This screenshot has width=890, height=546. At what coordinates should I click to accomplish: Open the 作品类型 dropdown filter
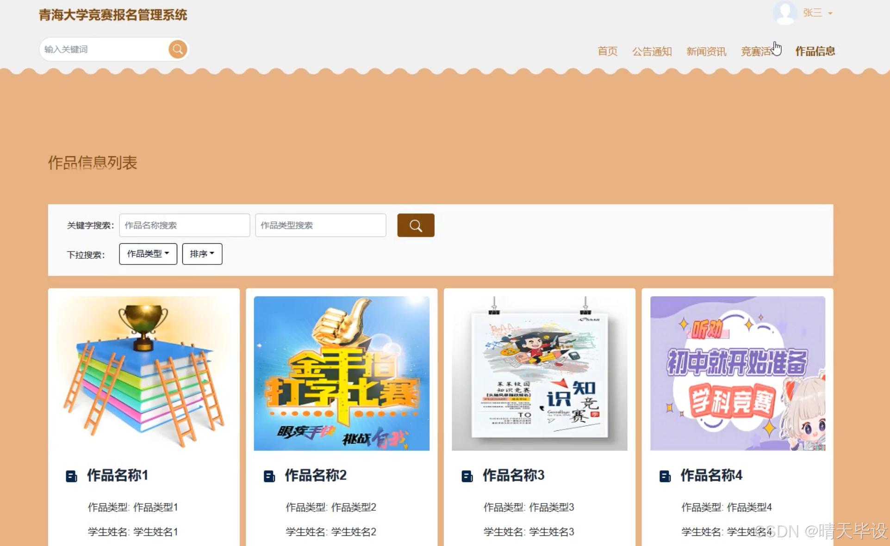tap(148, 254)
